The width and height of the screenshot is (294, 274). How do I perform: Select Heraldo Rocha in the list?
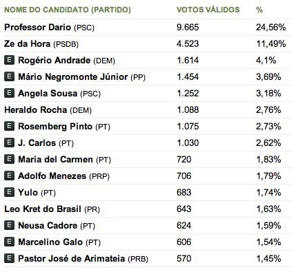click(35, 110)
